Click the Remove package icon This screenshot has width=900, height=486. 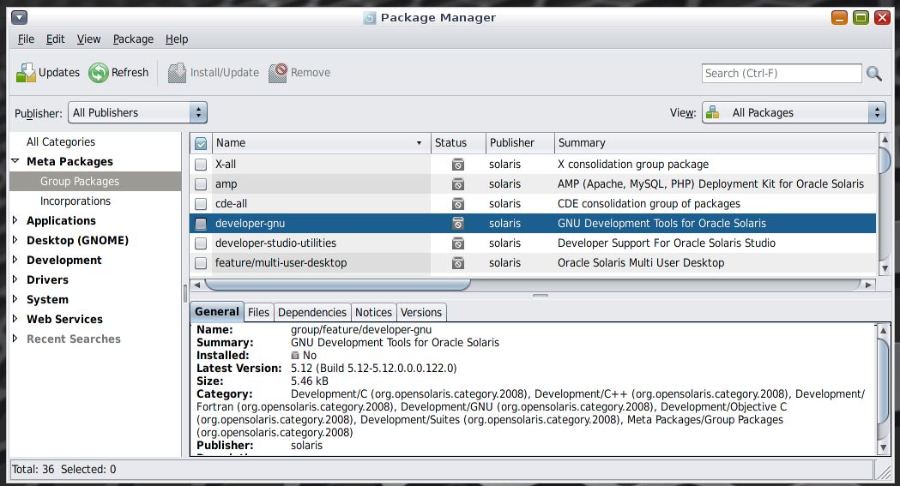click(x=278, y=73)
